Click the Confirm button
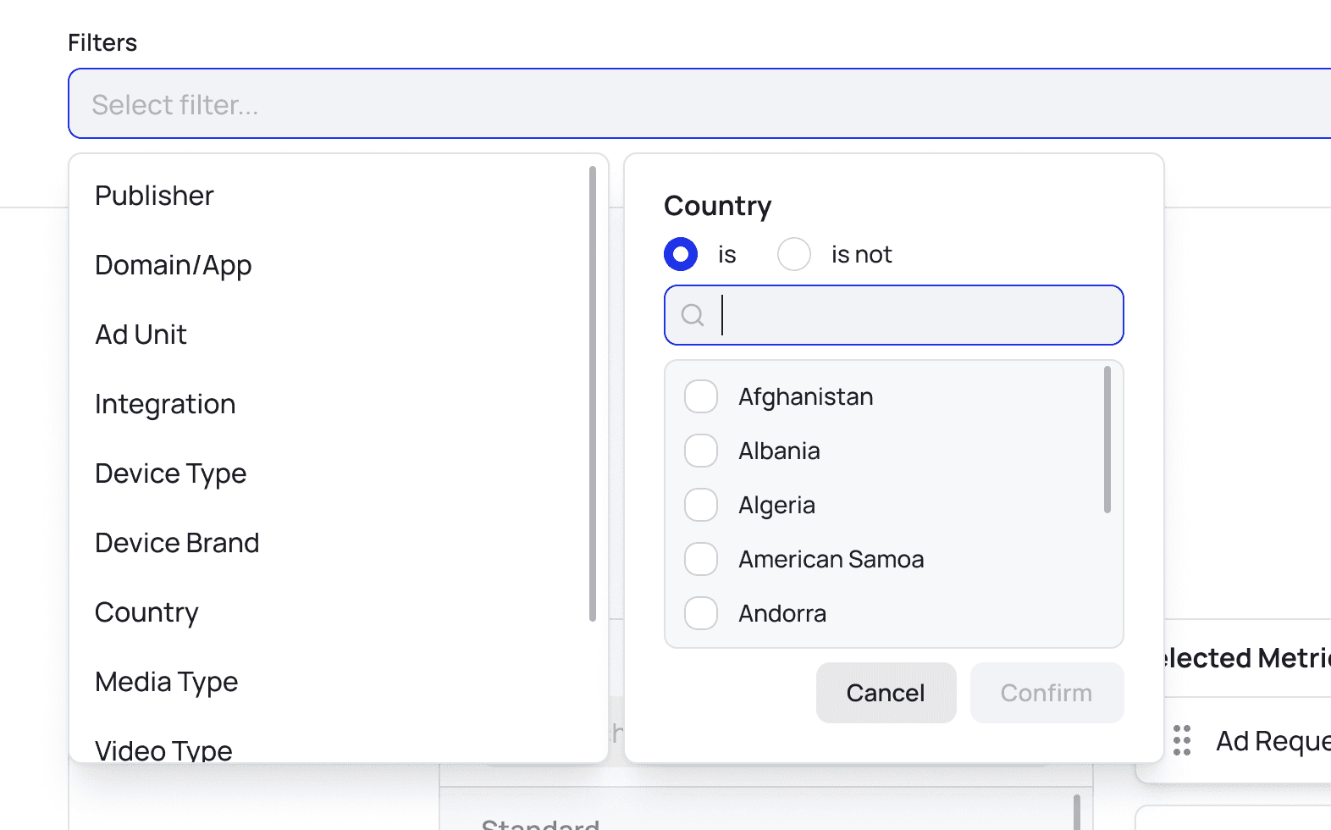Screen dimensions: 1331x830 point(1047,693)
